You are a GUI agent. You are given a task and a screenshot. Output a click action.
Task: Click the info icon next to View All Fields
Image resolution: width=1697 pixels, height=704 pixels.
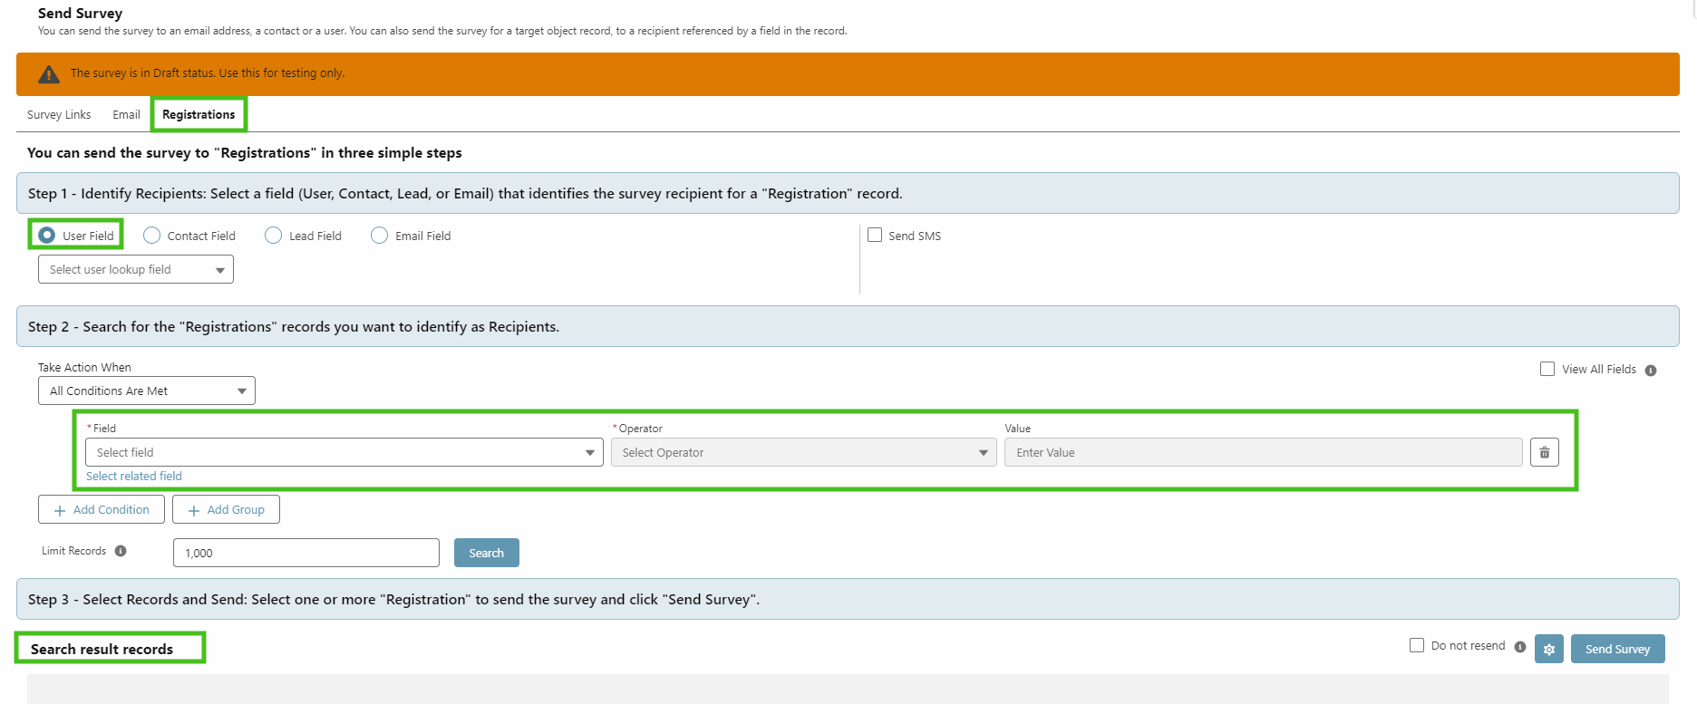tap(1650, 370)
